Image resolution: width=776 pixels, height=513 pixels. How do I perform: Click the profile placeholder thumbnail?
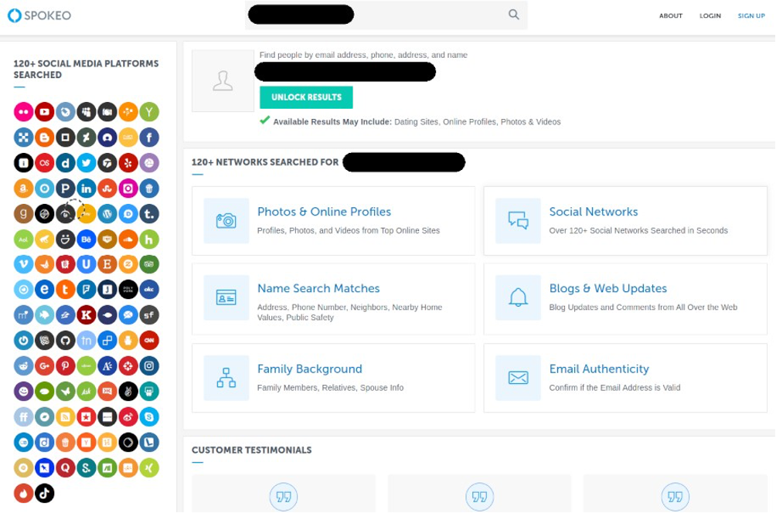coord(223,81)
